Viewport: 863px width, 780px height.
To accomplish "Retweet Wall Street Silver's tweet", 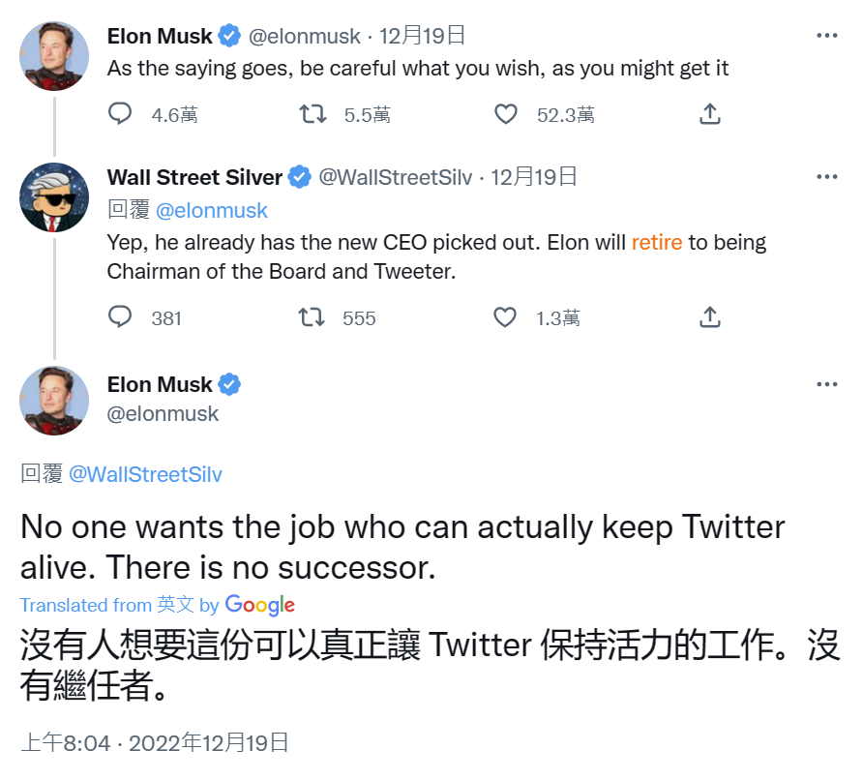I will pyautogui.click(x=312, y=317).
